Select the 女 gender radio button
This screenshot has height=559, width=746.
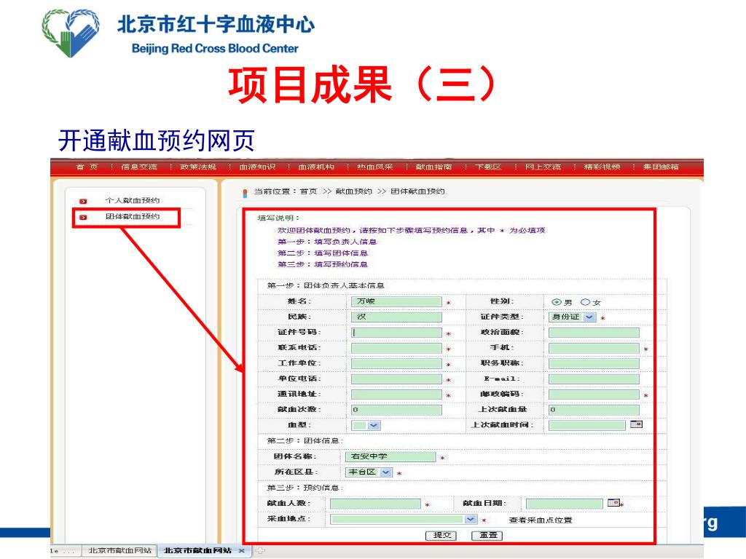pyautogui.click(x=585, y=302)
